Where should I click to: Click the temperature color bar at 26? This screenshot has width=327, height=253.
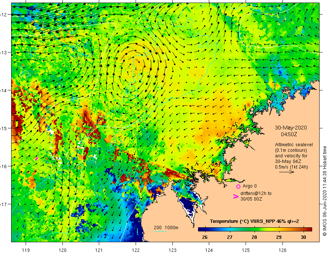(x=205, y=230)
